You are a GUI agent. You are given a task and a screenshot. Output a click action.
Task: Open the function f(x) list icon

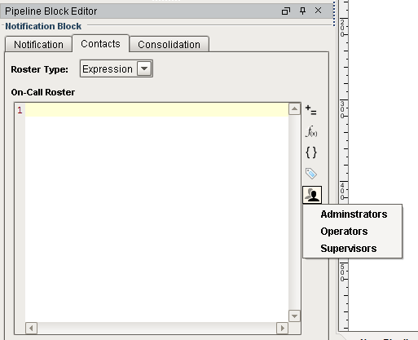(311, 131)
